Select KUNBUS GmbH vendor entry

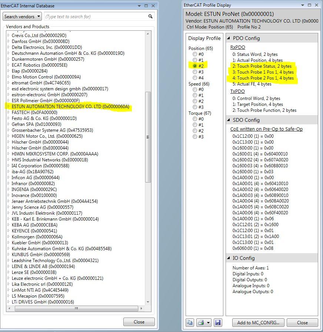point(41,255)
